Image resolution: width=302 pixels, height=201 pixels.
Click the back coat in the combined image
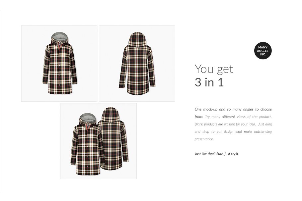113,139
